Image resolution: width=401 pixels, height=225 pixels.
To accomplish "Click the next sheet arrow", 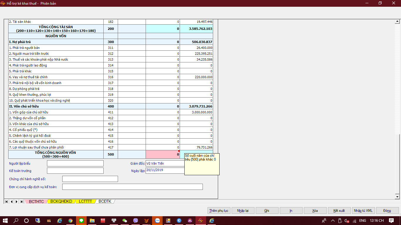I will click(16, 202).
